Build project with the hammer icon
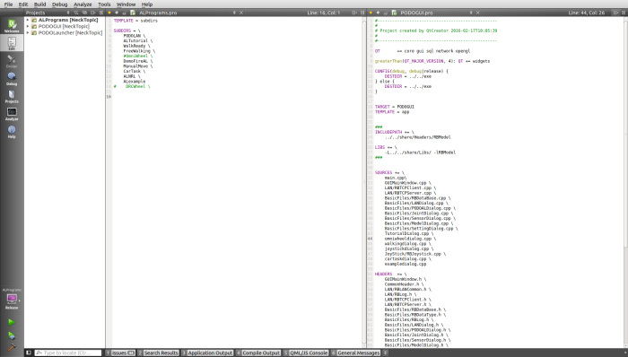Image resolution: width=628 pixels, height=357 pixels. 12,347
